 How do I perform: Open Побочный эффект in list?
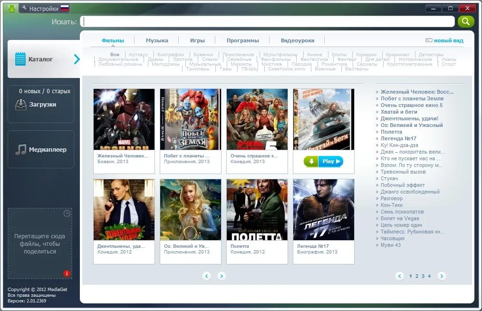403,185
